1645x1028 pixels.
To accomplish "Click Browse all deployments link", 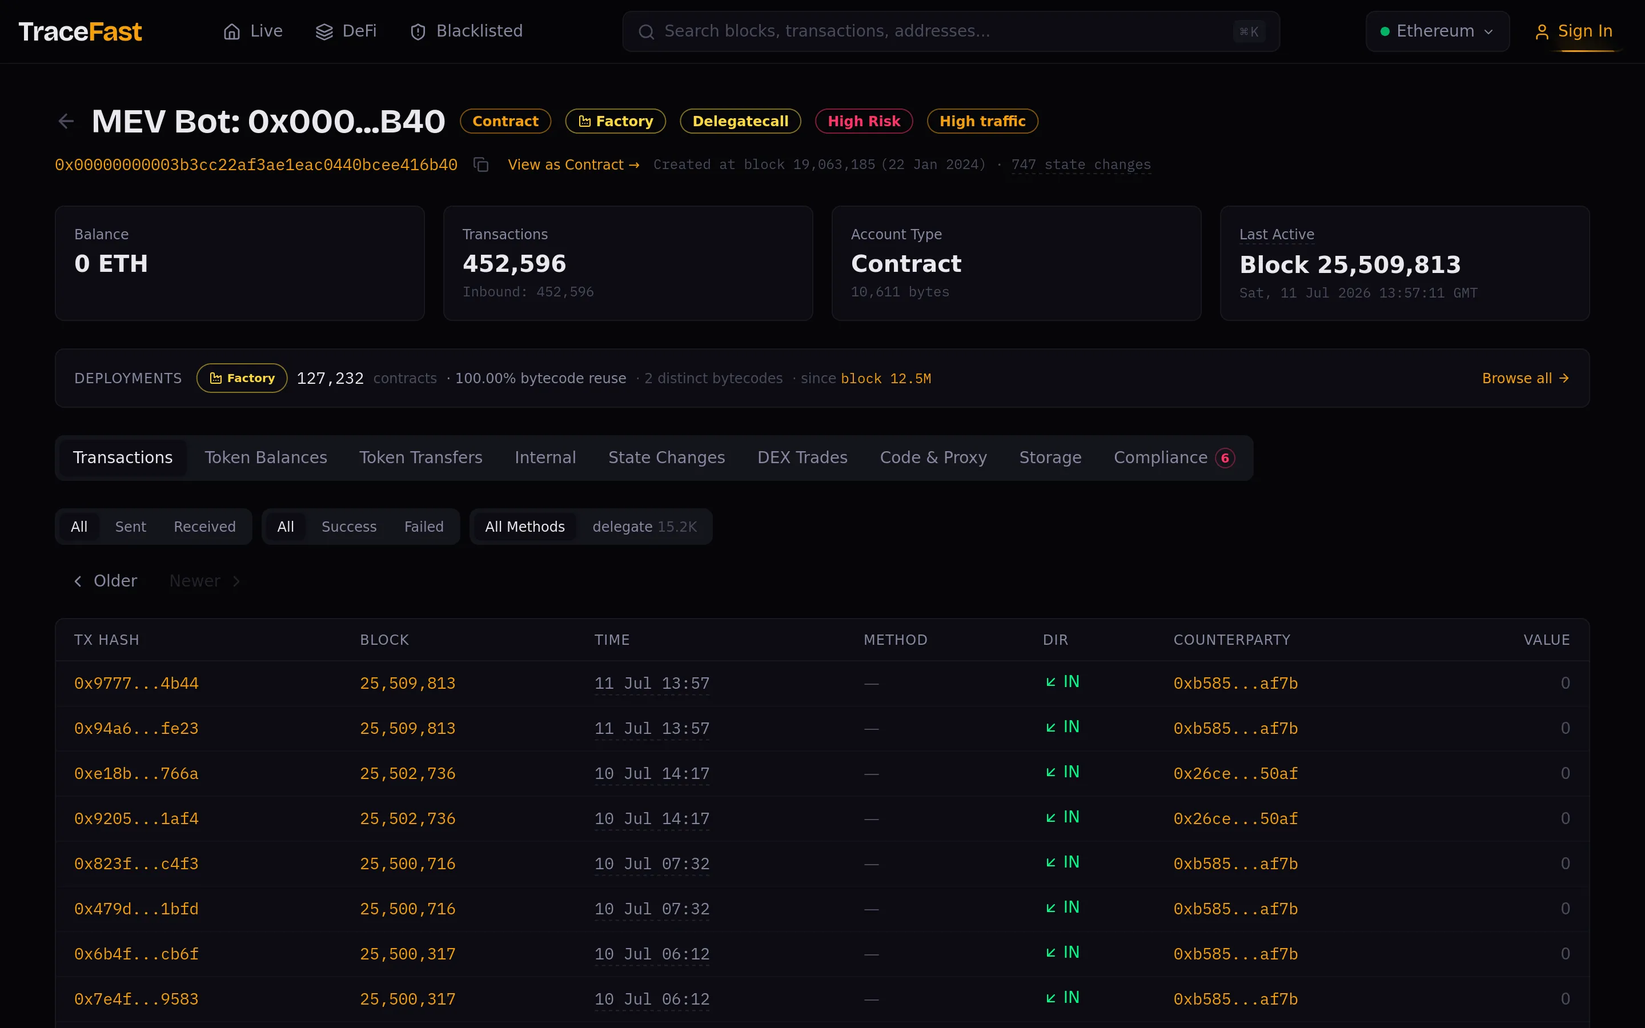I will [x=1526, y=378].
